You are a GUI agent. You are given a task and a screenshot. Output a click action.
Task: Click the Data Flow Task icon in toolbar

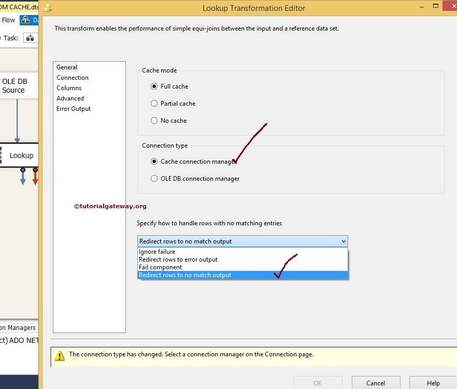coord(30,38)
